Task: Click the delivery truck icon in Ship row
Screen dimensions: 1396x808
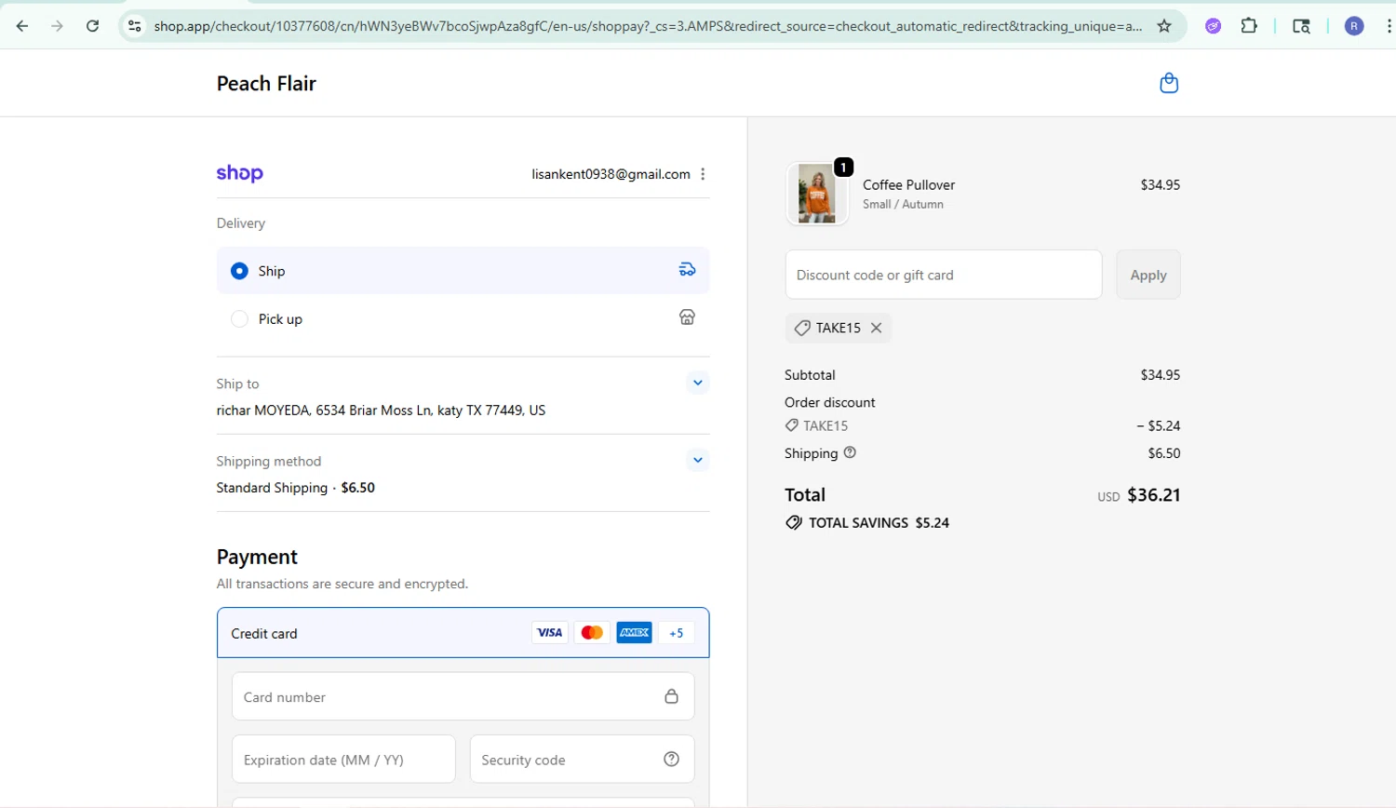Action: tap(687, 270)
